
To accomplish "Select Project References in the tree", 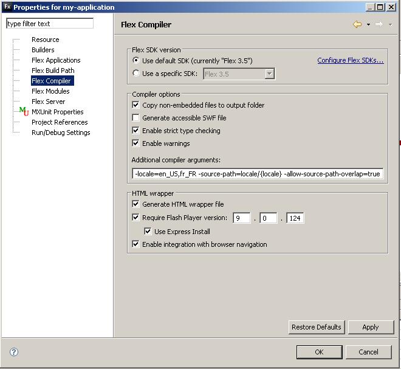I will coord(60,122).
